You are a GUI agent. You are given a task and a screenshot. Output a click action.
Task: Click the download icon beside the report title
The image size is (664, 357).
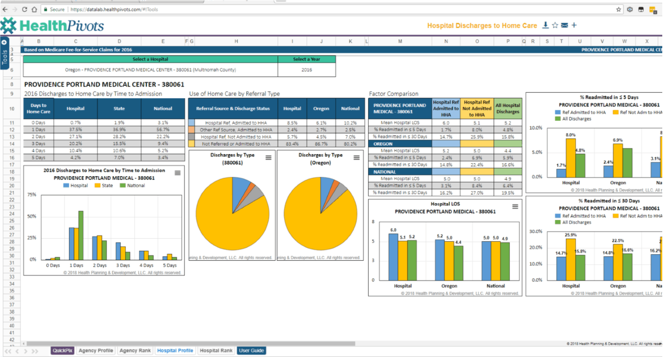click(545, 25)
